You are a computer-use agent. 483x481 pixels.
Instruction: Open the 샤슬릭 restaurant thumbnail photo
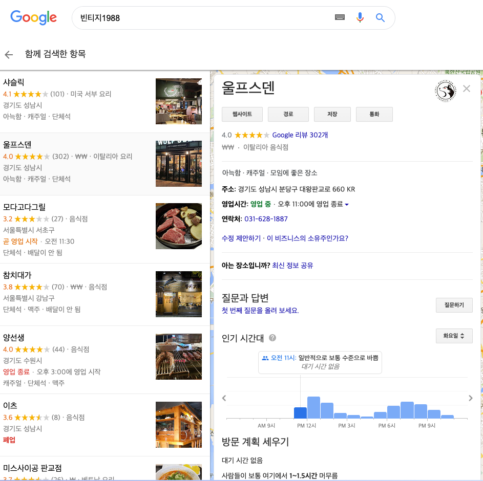tap(178, 101)
